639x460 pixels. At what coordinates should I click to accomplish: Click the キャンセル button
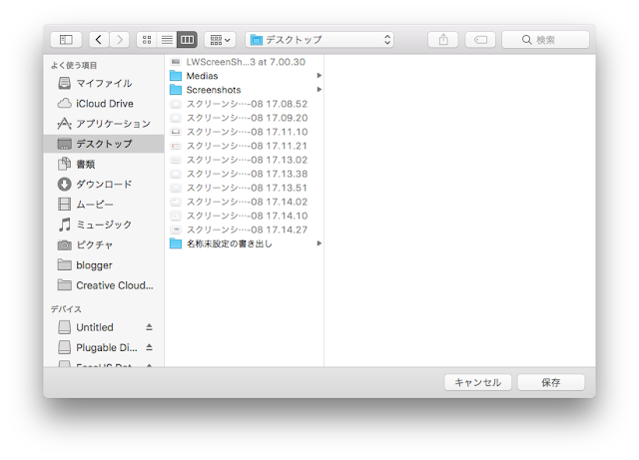click(477, 382)
